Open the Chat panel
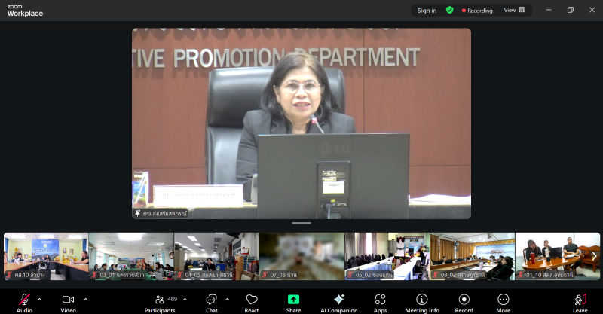The image size is (603, 314). tap(212, 300)
